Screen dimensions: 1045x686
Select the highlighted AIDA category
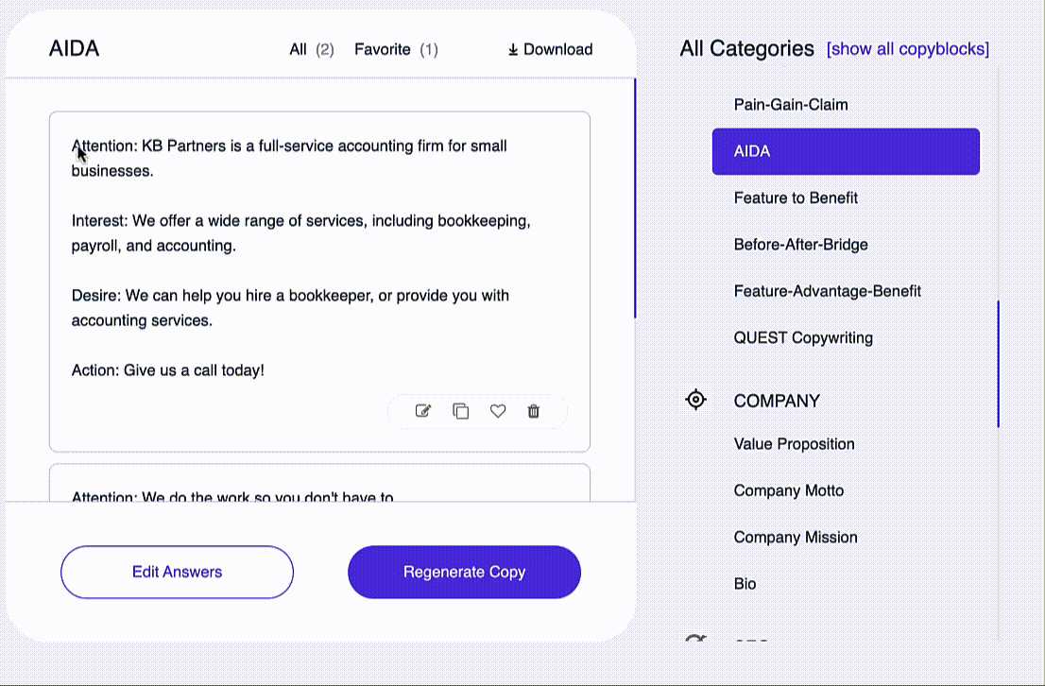[x=846, y=151]
